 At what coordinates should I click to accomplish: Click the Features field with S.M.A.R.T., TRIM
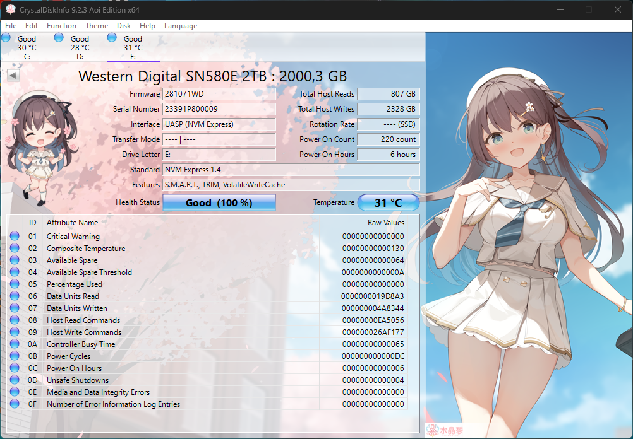click(291, 185)
